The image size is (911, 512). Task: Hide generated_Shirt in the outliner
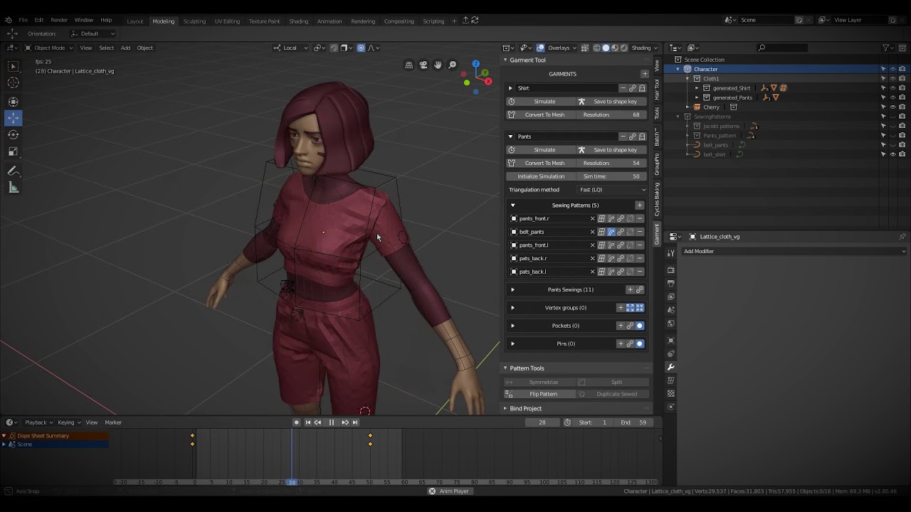[892, 88]
